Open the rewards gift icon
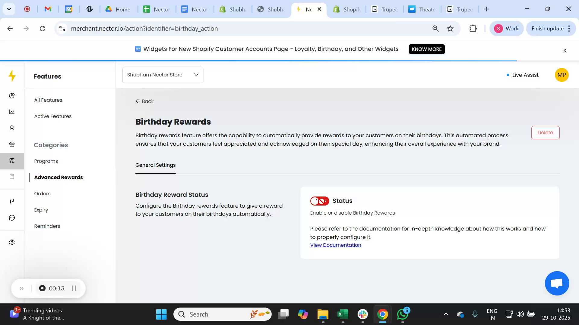 tap(12, 144)
